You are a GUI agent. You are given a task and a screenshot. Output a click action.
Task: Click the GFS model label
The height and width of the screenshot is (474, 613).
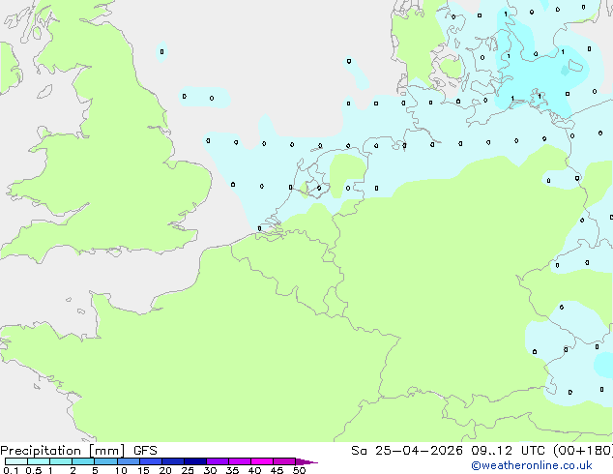pyautogui.click(x=145, y=451)
